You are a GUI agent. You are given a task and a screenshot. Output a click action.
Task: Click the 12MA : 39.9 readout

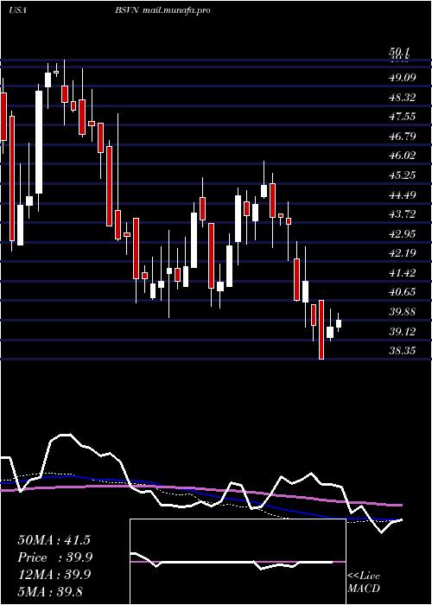point(54,575)
